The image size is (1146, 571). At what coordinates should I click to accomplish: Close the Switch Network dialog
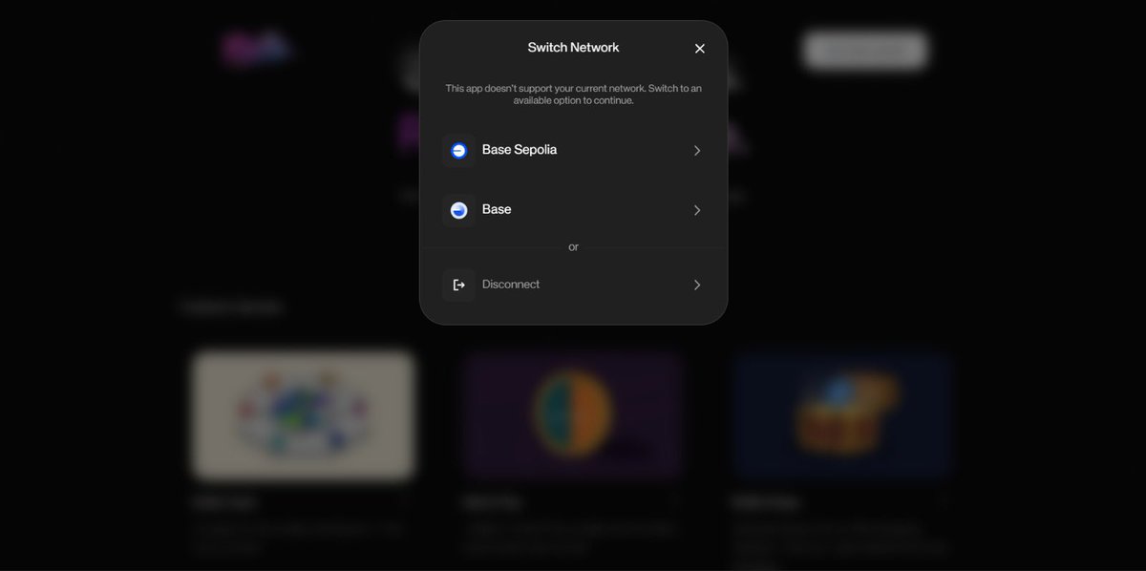700,49
